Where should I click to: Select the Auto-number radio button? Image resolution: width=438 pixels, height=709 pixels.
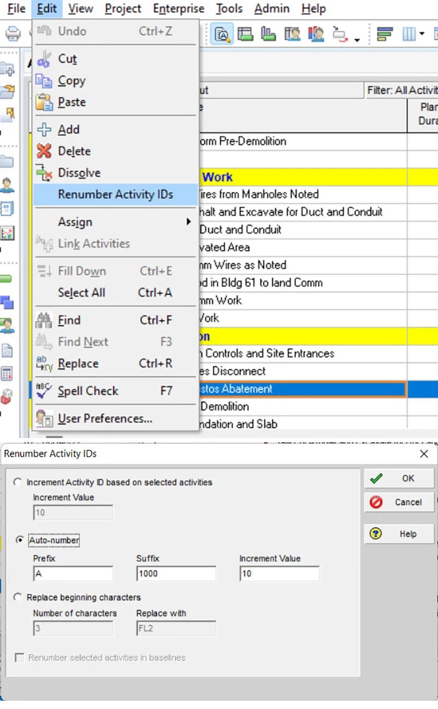(18, 540)
